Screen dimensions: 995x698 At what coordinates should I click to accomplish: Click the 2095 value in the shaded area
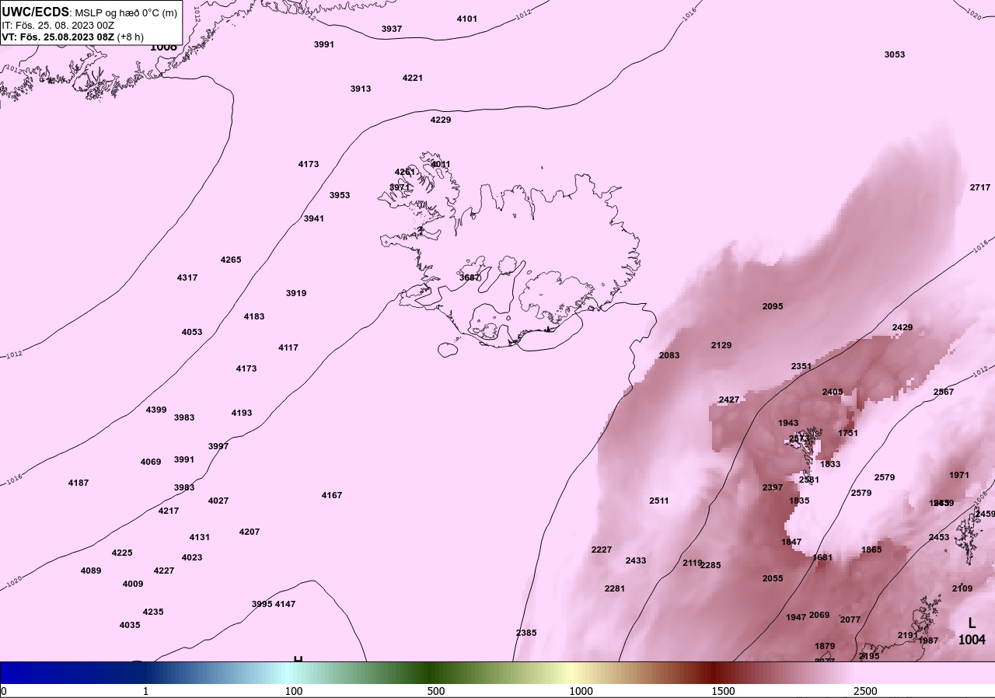click(773, 306)
